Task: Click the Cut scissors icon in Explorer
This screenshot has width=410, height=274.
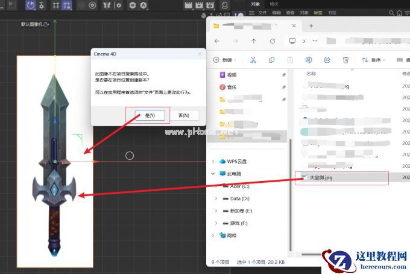Action: (253, 60)
